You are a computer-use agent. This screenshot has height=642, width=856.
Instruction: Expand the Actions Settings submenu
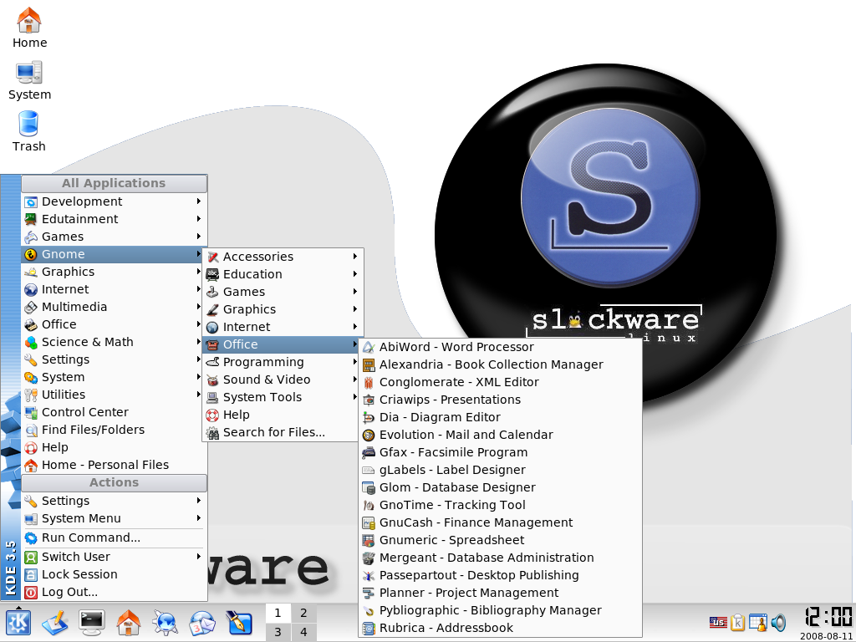click(x=114, y=501)
